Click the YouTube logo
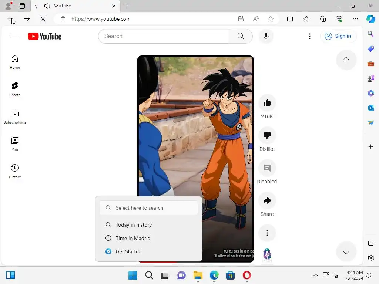Screen dimensions: 379x284 point(45,36)
